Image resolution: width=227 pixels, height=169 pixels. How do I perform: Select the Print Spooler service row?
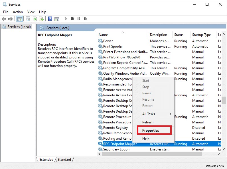tap(159, 46)
